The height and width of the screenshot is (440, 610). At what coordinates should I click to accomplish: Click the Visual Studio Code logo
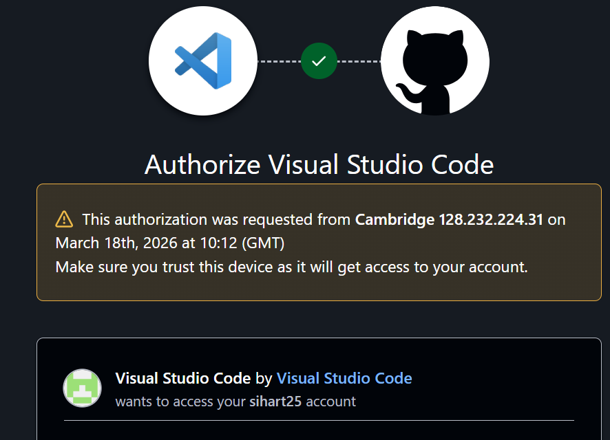[203, 61]
